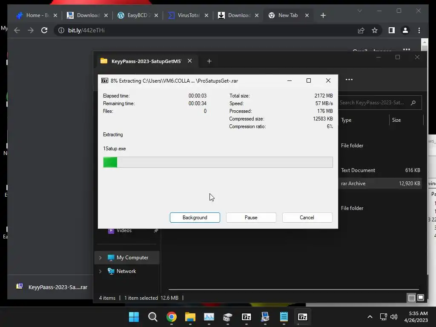Open the Chrome profile menu

point(405,30)
